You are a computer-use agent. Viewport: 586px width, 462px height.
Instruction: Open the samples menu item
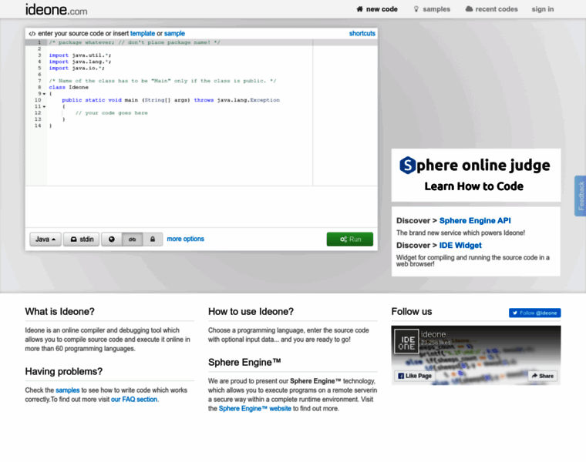click(432, 9)
